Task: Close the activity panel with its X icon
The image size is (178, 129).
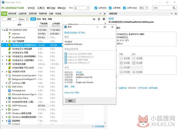Action: [x=104, y=14]
